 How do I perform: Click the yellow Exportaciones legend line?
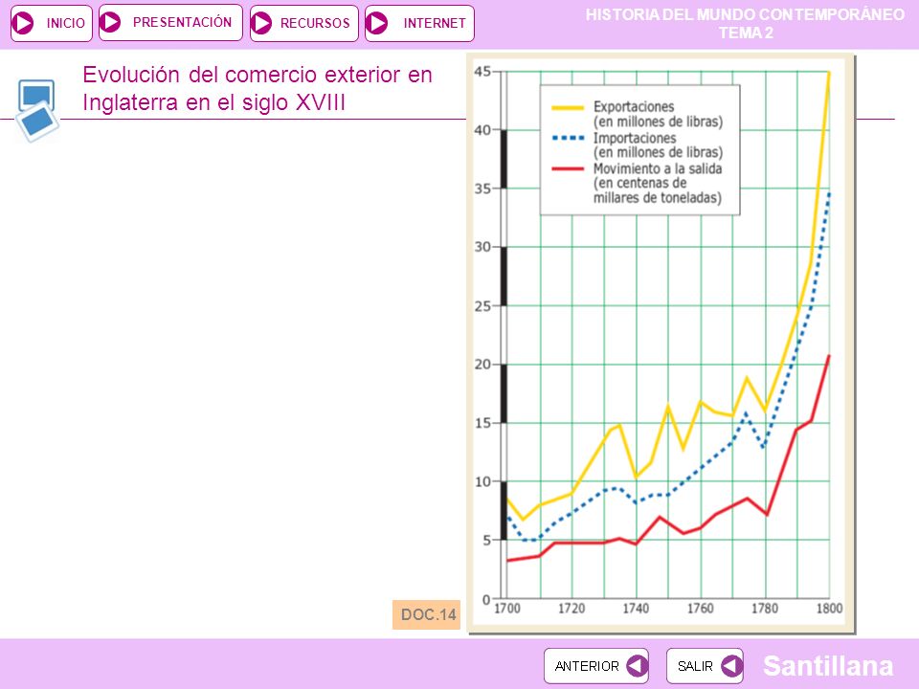pyautogui.click(x=568, y=107)
